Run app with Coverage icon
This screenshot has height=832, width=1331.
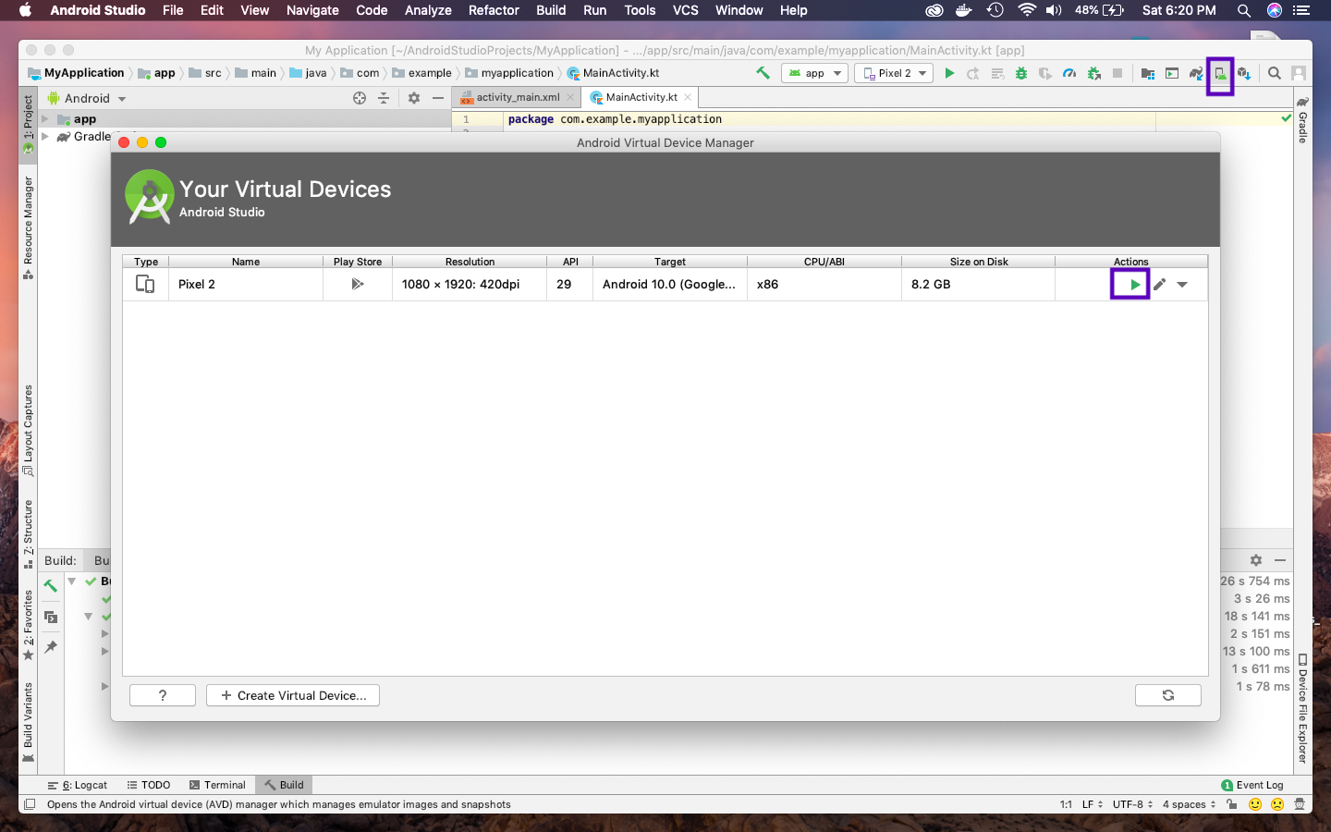pos(1045,73)
